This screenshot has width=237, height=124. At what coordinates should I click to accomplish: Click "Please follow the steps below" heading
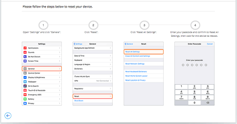58,7
